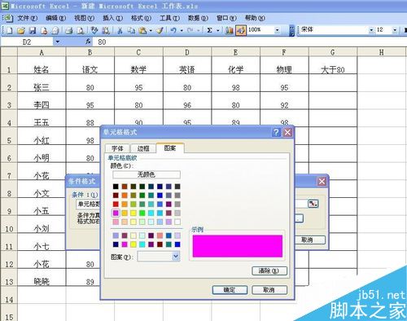The image size is (407, 321).
Task: Pick the white swatch at the end of the pastel row
Action: 177,222
